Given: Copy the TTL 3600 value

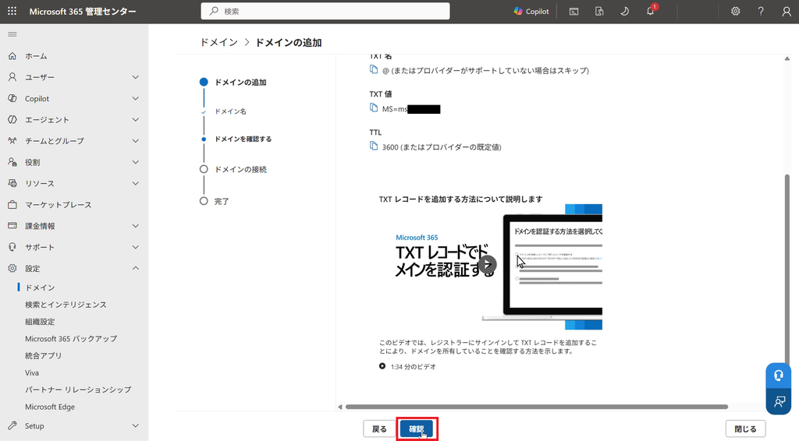Looking at the screenshot, I should 374,146.
